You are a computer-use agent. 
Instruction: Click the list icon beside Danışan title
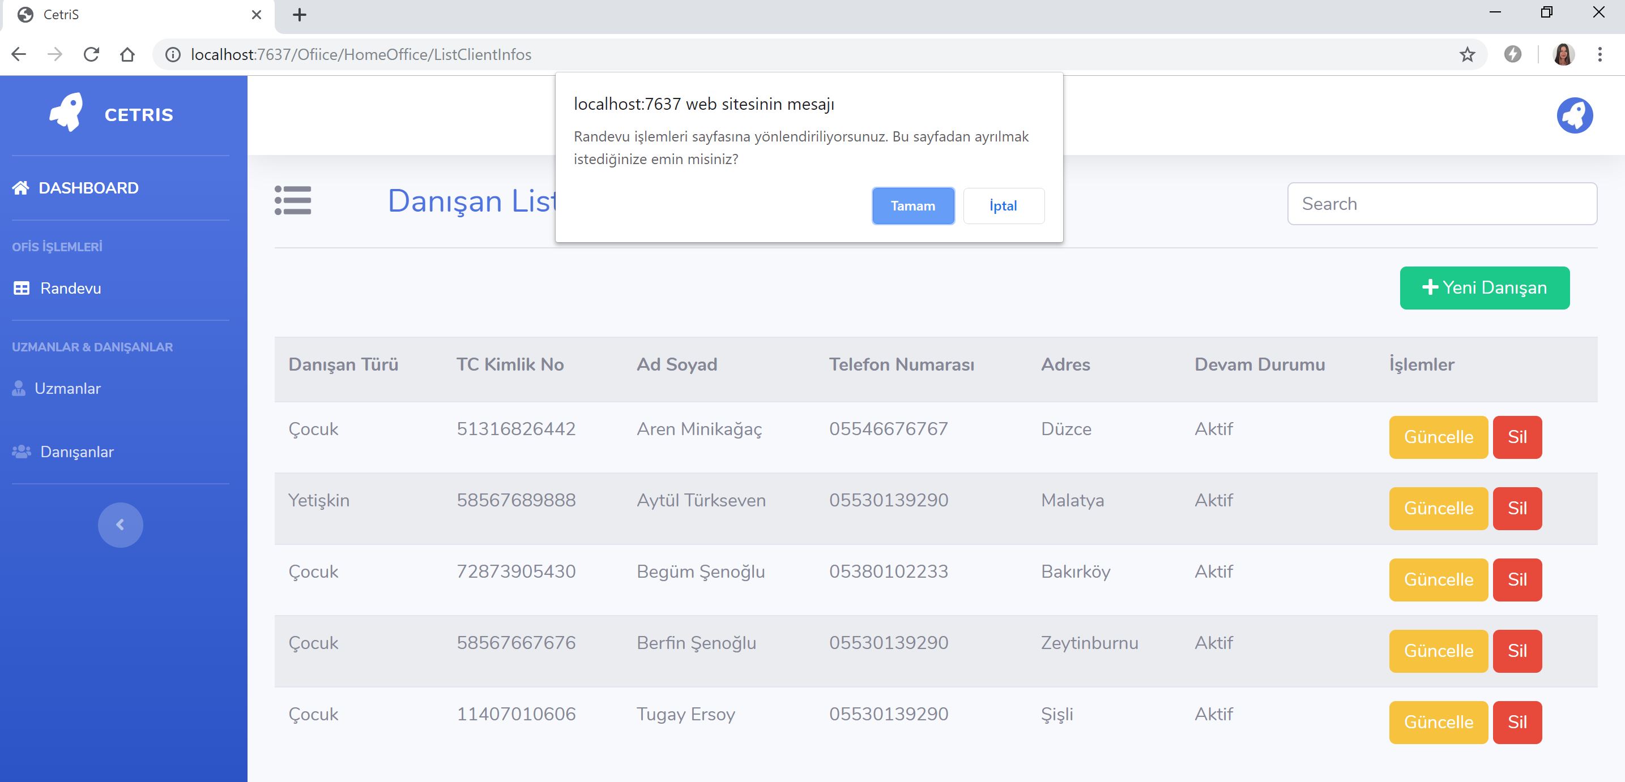(x=293, y=200)
